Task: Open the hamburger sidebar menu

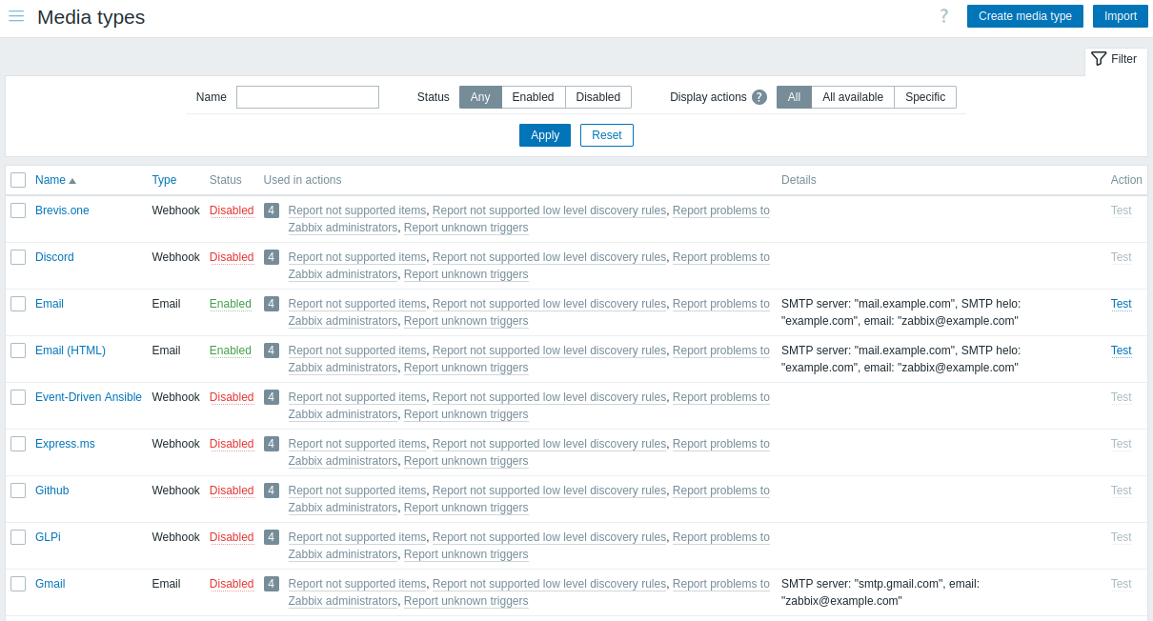Action: tap(16, 16)
